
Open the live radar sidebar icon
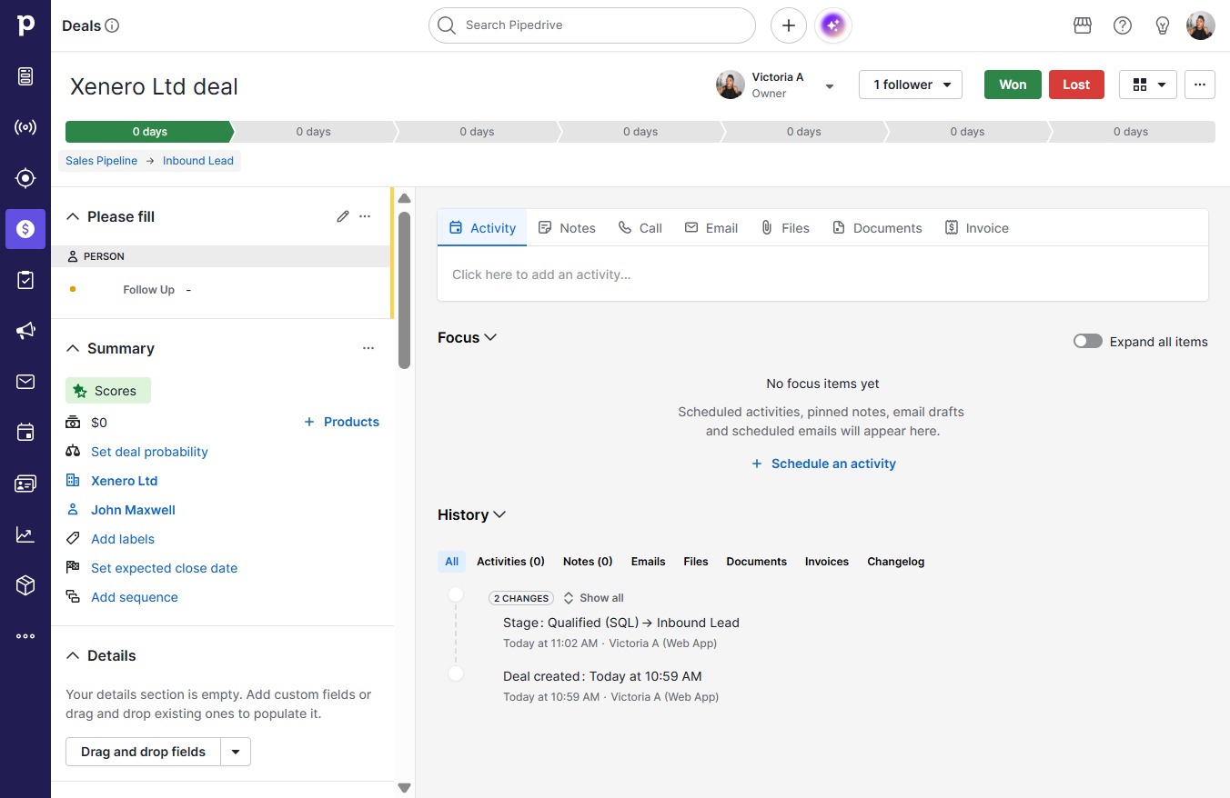pos(25,127)
